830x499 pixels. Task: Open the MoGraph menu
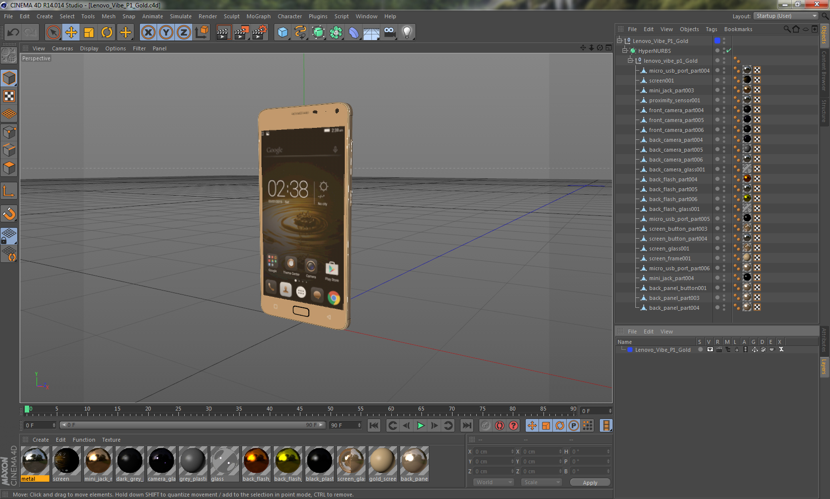(258, 16)
